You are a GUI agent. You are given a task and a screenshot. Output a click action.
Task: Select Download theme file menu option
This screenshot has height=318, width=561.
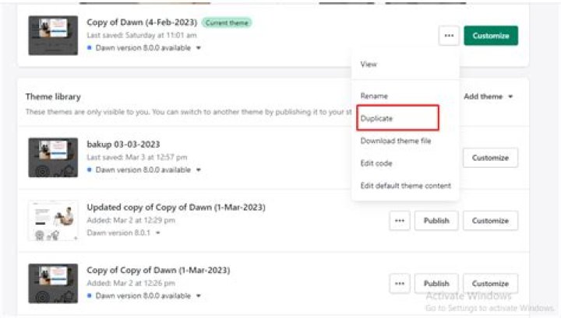tap(396, 141)
